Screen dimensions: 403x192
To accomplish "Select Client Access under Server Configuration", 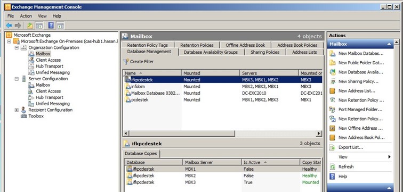I will (x=49, y=91).
